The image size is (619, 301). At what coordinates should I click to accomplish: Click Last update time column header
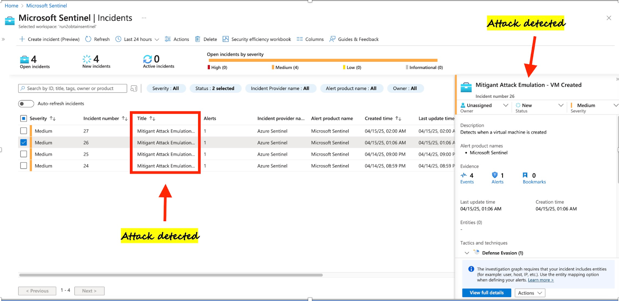pos(436,118)
